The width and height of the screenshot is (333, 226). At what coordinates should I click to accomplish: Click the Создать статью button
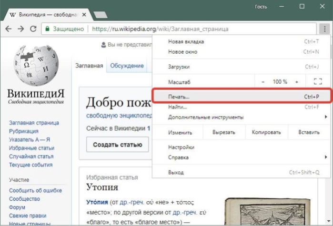118,145
